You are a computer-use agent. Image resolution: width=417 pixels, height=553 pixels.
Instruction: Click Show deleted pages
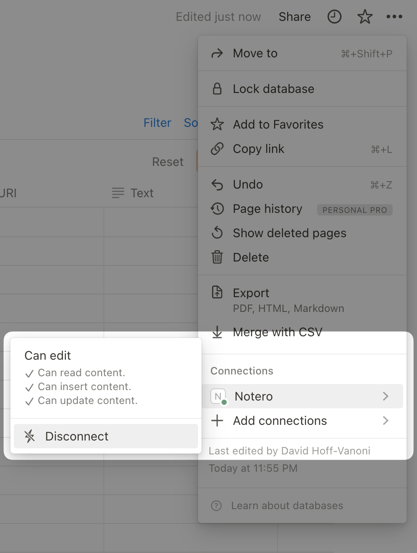tap(289, 233)
